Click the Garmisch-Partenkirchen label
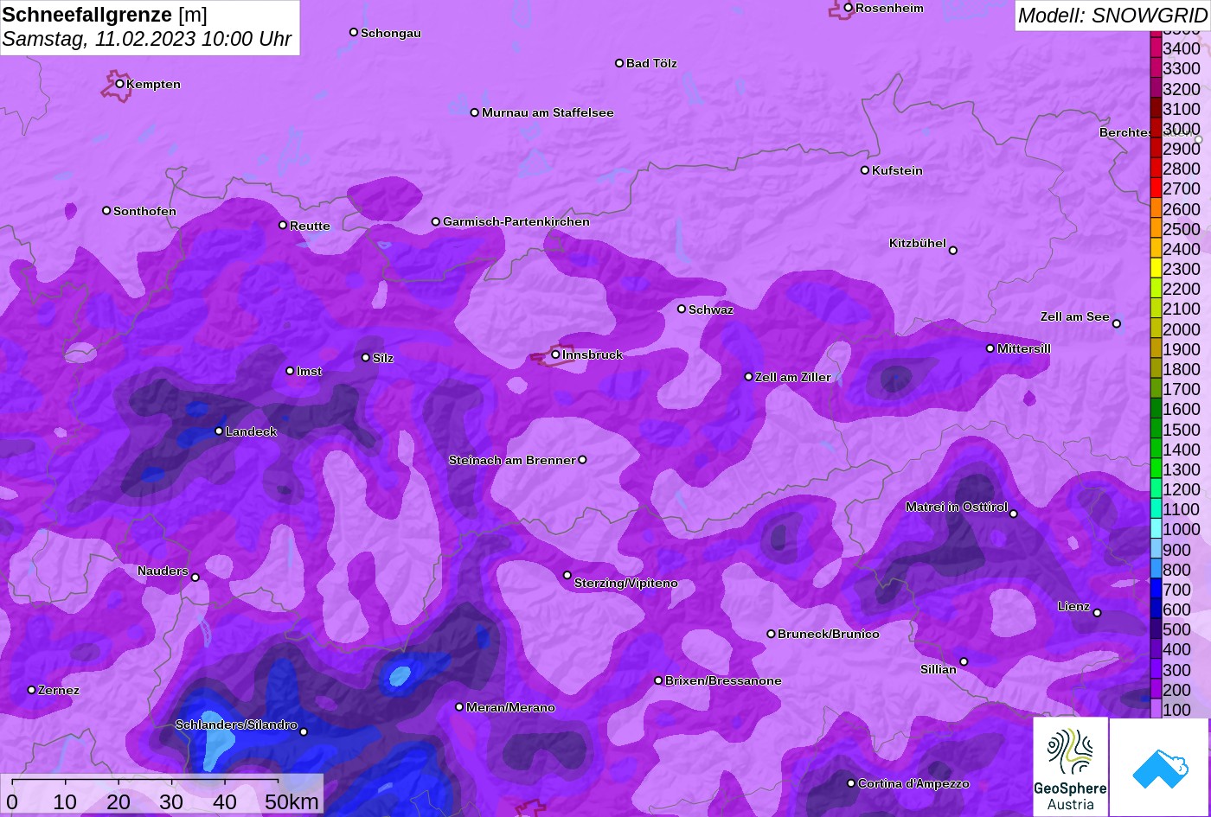Screen dimensions: 1211x817 point(516,221)
